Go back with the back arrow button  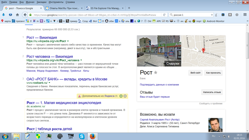25,15
